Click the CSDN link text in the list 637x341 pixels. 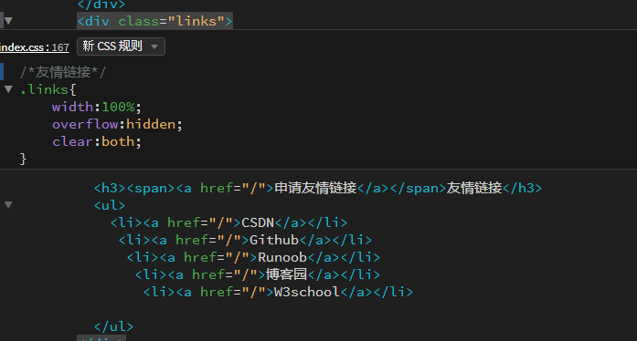(x=258, y=222)
